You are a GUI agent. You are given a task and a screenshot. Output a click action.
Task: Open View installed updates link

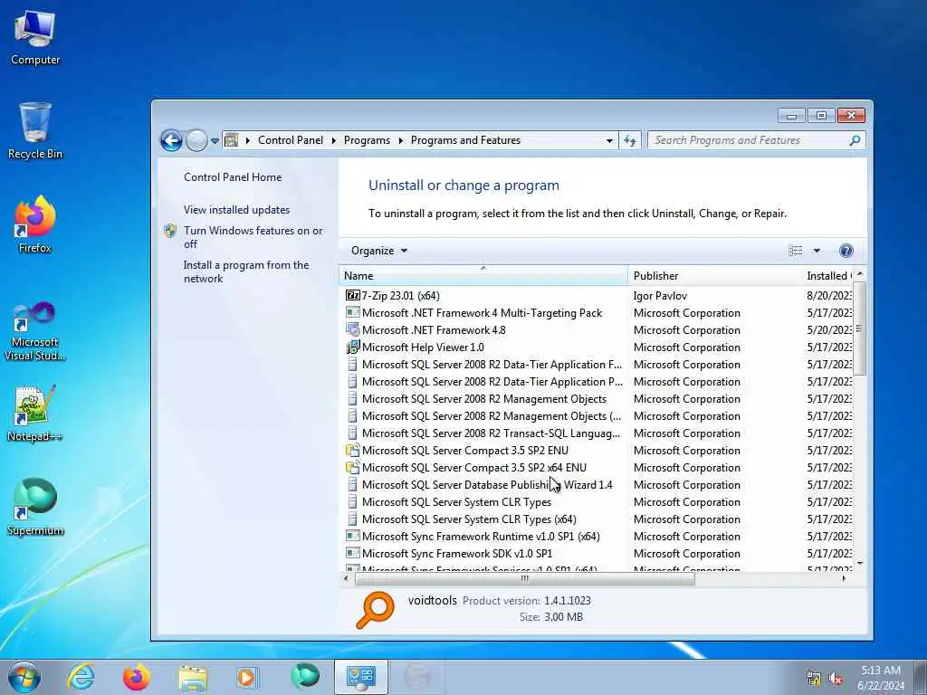tap(236, 210)
